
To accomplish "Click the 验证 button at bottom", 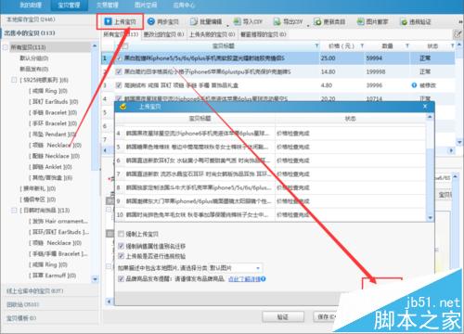I will pyautogui.click(x=283, y=316).
